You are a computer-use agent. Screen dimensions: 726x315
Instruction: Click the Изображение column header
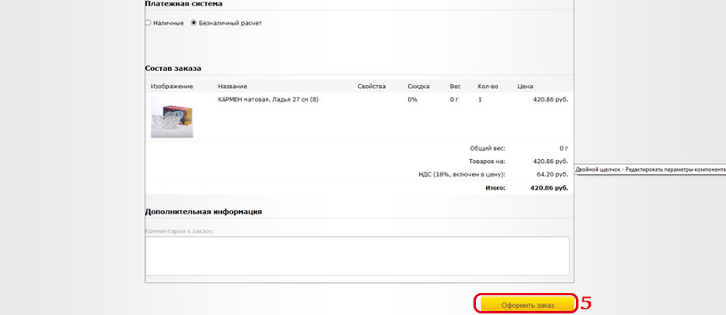(x=170, y=86)
